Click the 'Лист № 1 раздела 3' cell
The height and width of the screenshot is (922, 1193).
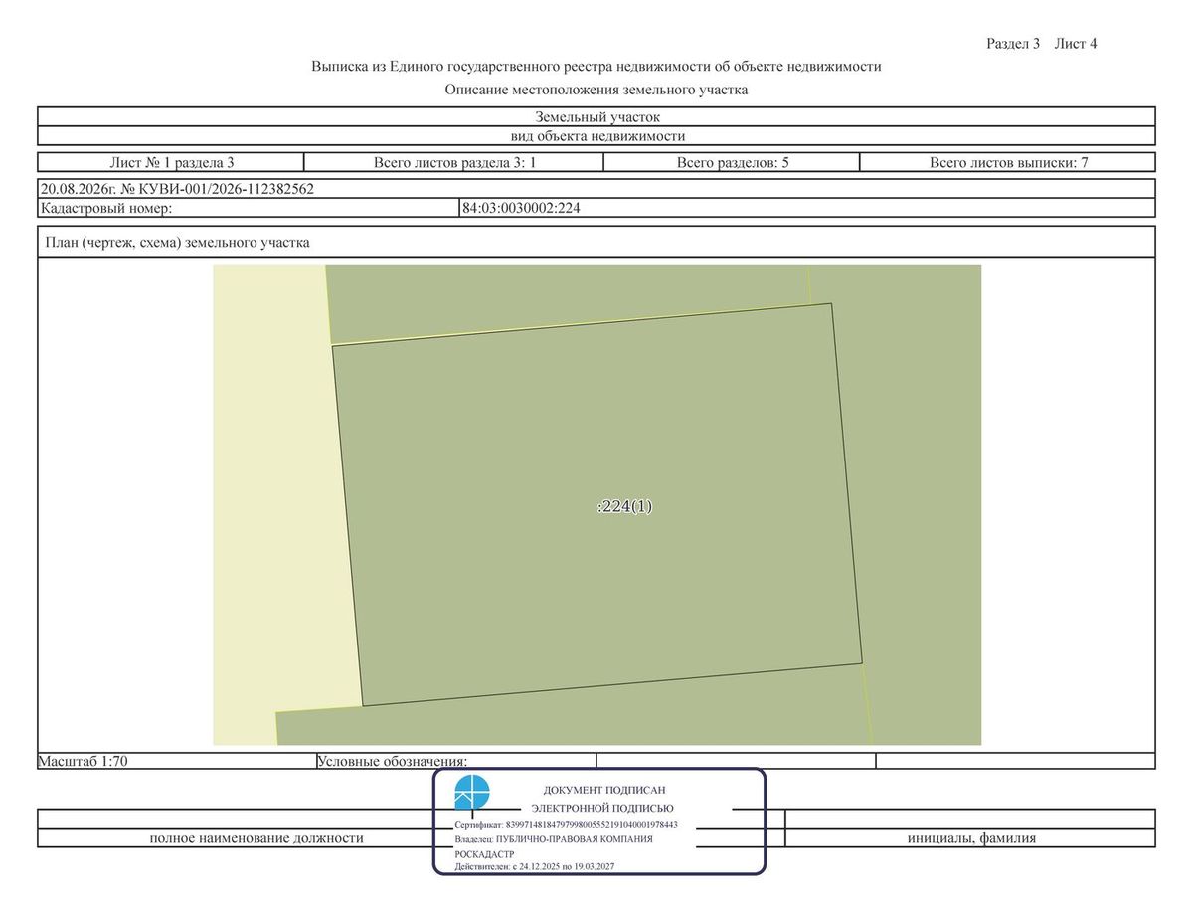click(x=171, y=162)
